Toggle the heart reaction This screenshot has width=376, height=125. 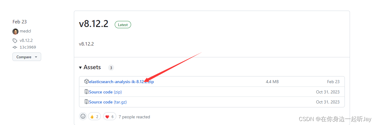click(x=110, y=117)
